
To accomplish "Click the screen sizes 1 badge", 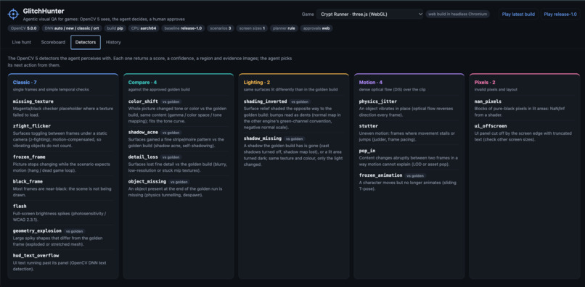I will click(252, 28).
